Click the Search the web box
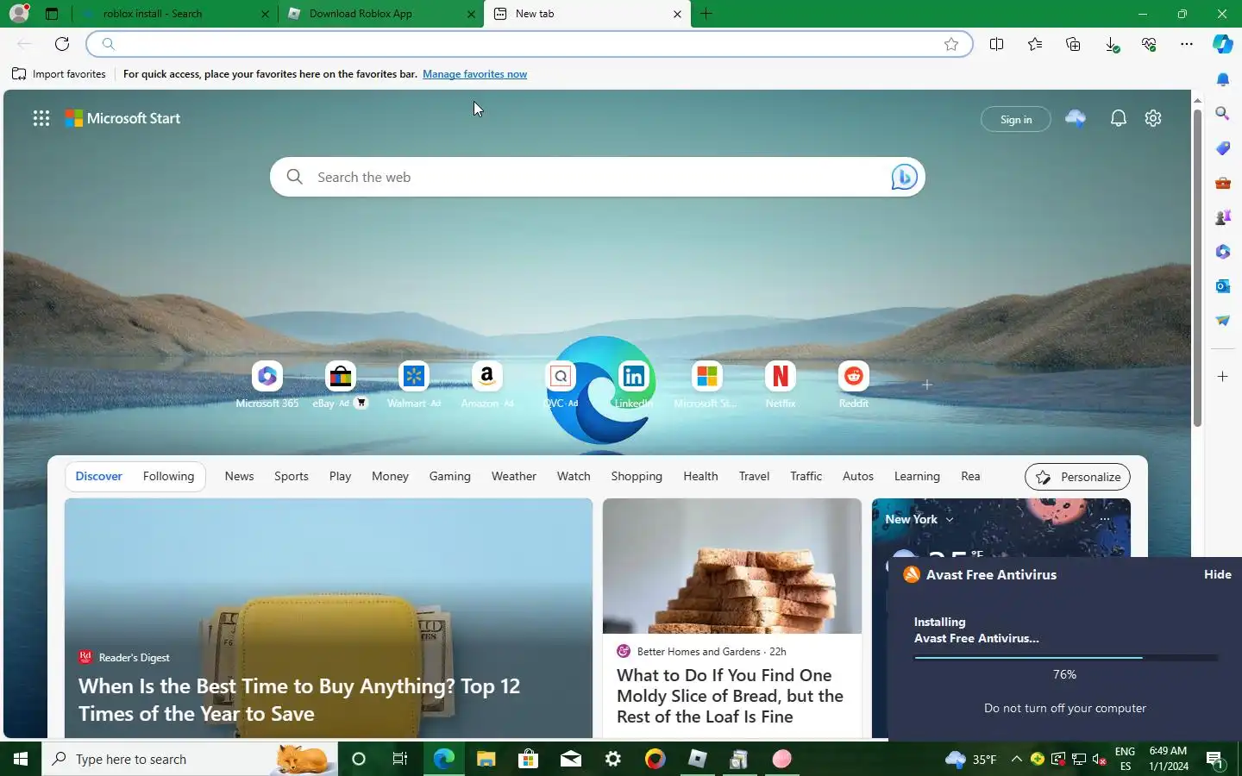The height and width of the screenshot is (776, 1242). pos(597,177)
